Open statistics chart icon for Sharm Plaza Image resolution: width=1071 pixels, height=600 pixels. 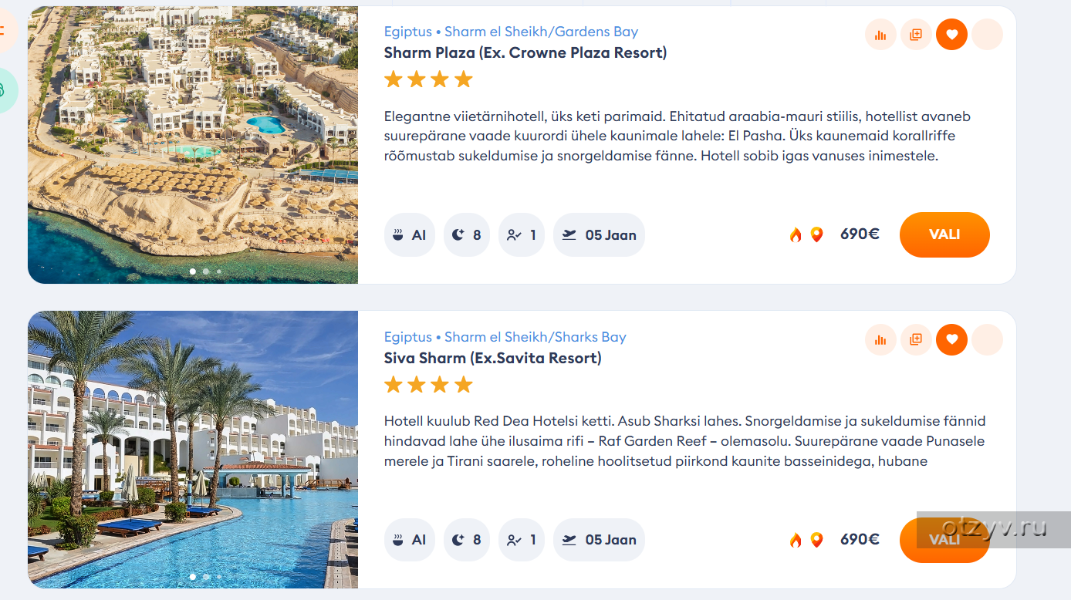pos(880,35)
